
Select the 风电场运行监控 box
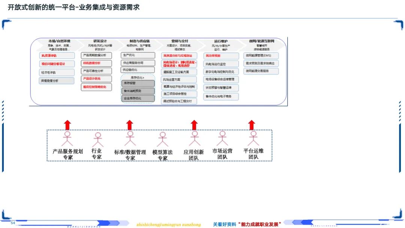tap(221, 64)
